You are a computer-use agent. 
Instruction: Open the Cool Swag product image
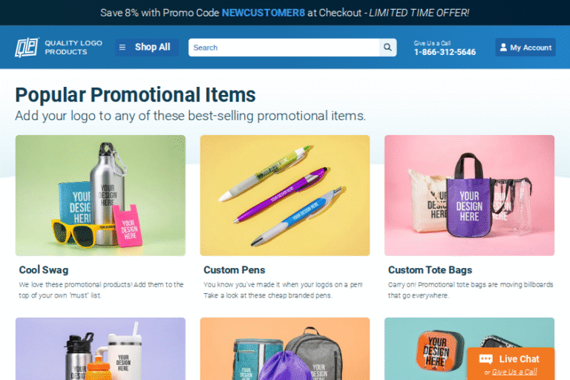pyautogui.click(x=100, y=195)
